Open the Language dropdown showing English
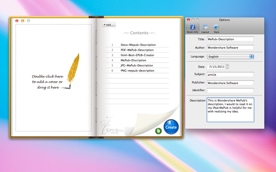The width and height of the screenshot is (276, 172). coord(230,56)
